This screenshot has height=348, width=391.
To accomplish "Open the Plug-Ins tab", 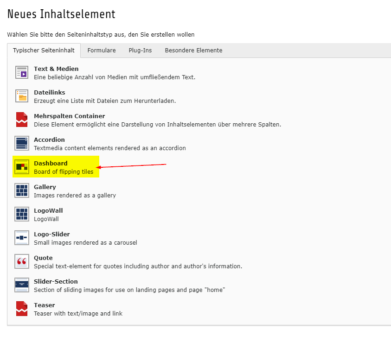I will point(140,51).
